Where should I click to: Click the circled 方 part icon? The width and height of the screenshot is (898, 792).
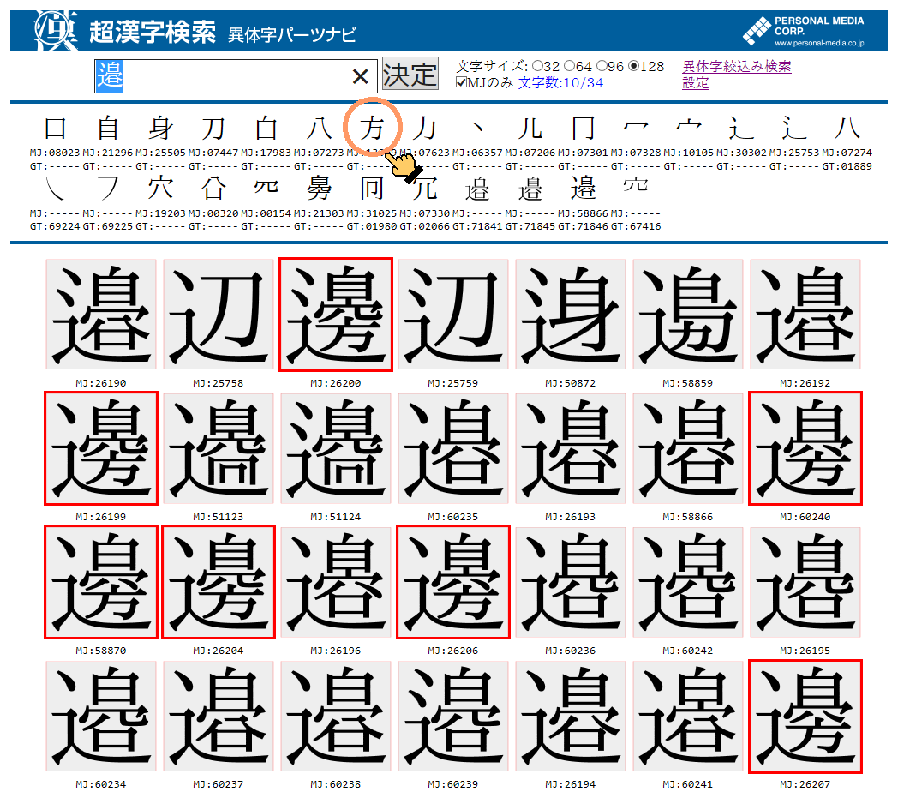click(x=371, y=127)
